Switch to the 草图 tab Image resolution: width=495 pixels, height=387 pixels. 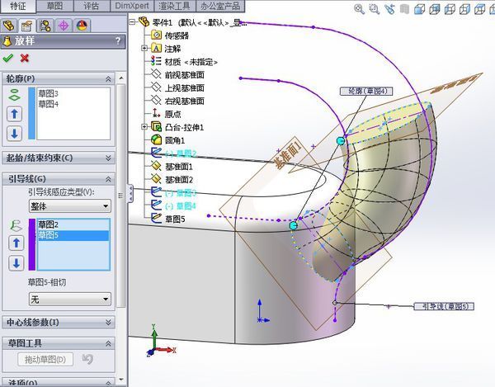55,6
